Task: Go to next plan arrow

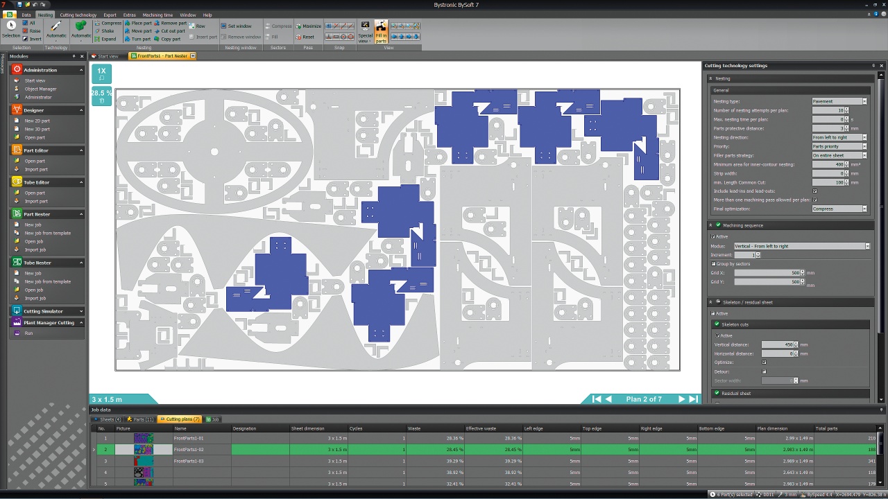Action: pyautogui.click(x=681, y=399)
